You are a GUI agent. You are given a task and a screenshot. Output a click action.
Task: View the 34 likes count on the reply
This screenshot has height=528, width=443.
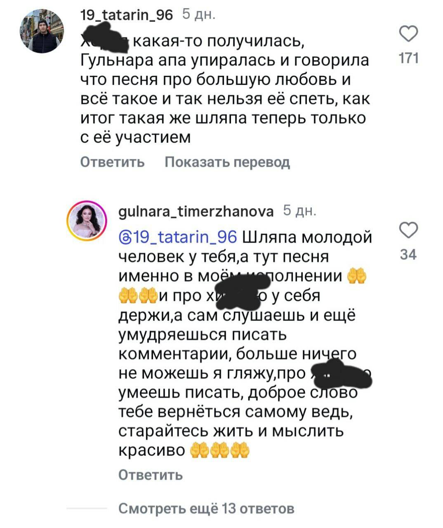pos(408,255)
